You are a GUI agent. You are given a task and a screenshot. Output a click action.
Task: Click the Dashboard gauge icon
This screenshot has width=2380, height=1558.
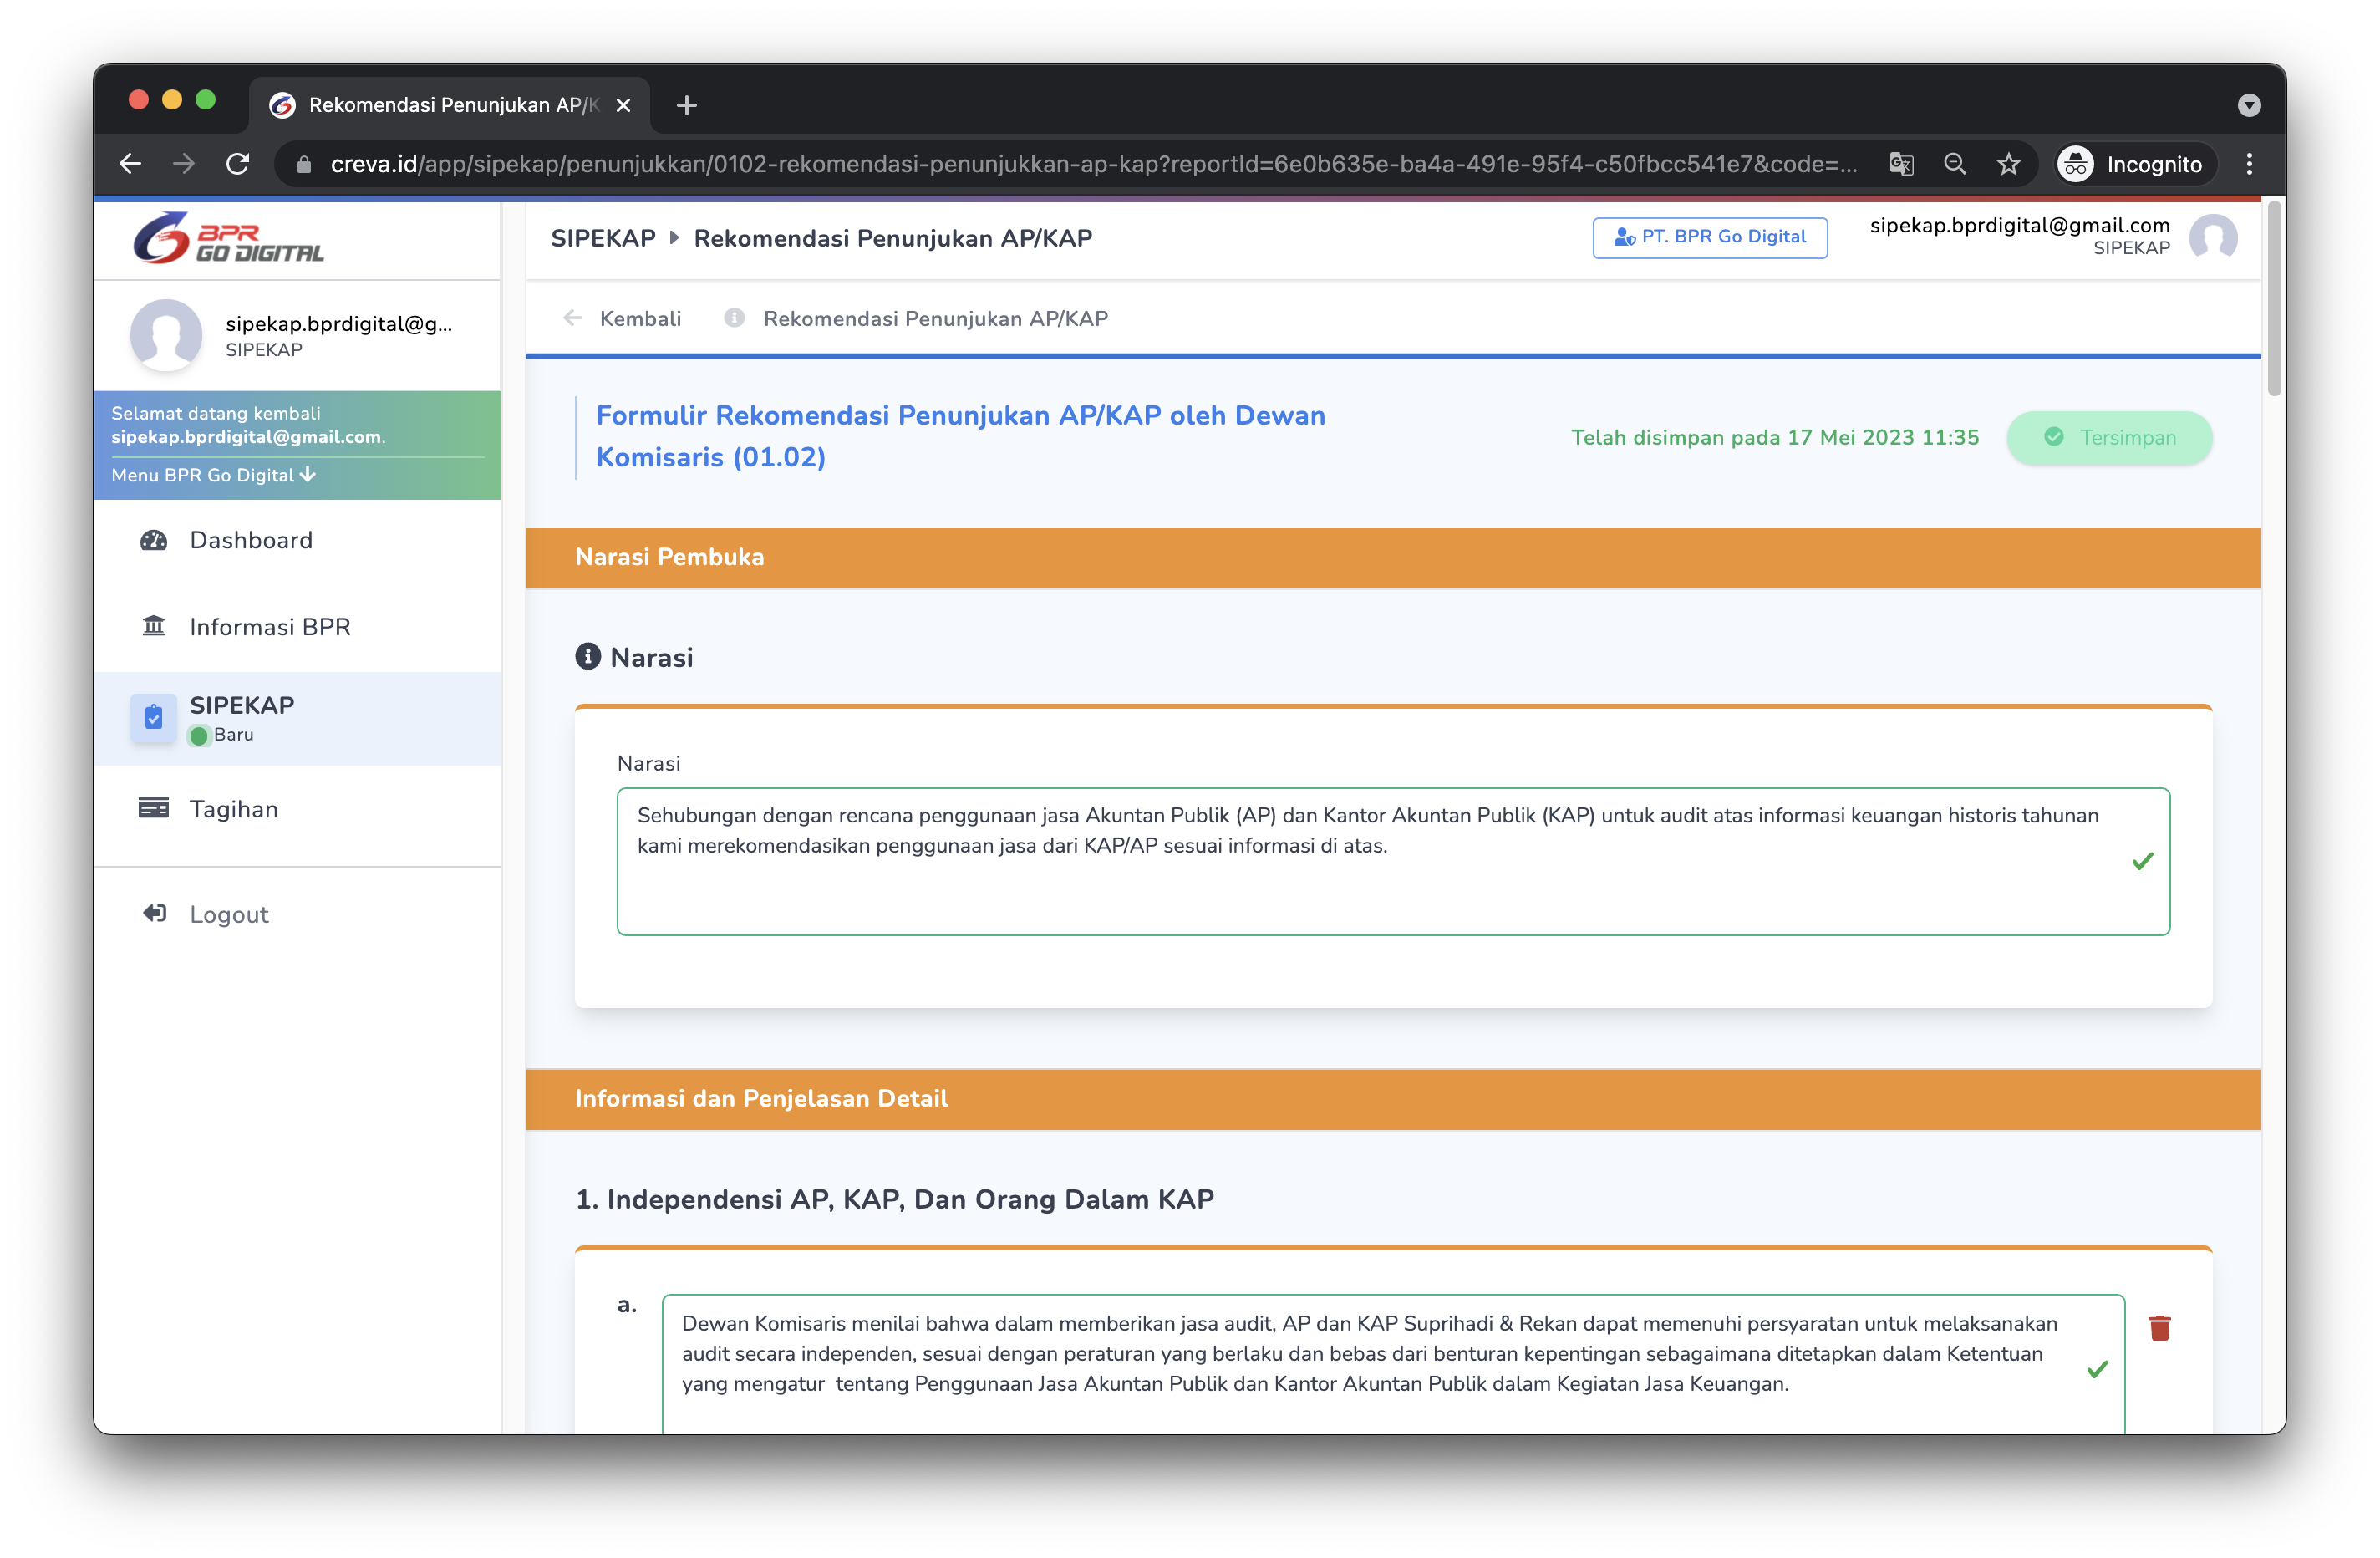153,540
